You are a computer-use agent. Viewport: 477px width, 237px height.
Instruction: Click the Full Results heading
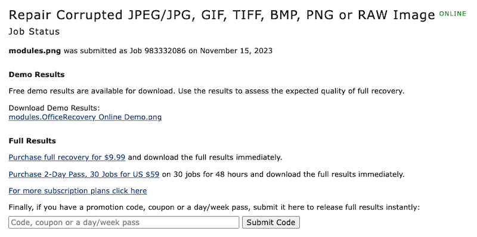click(32, 141)
